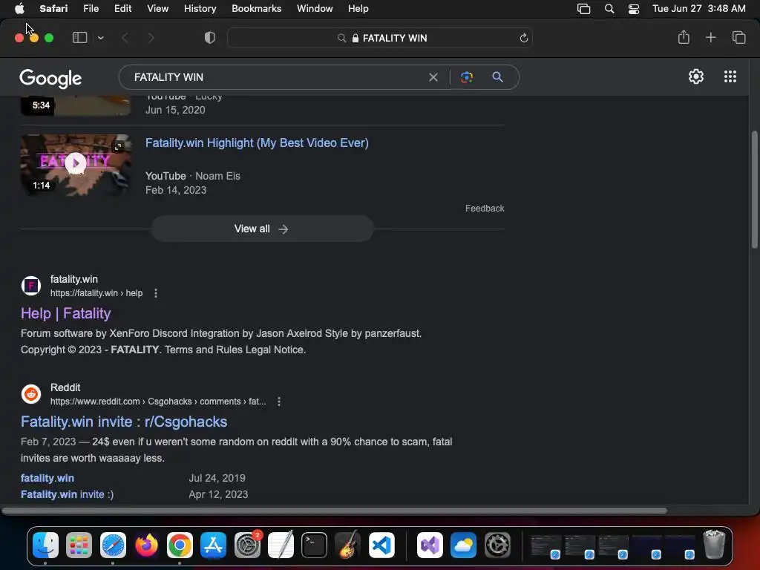Open Fatality.win Highlight (My Best Video Ever)
This screenshot has height=570, width=760.
257,143
